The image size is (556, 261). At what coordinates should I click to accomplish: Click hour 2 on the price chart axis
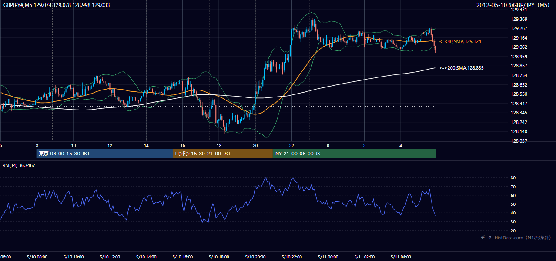point(365,145)
